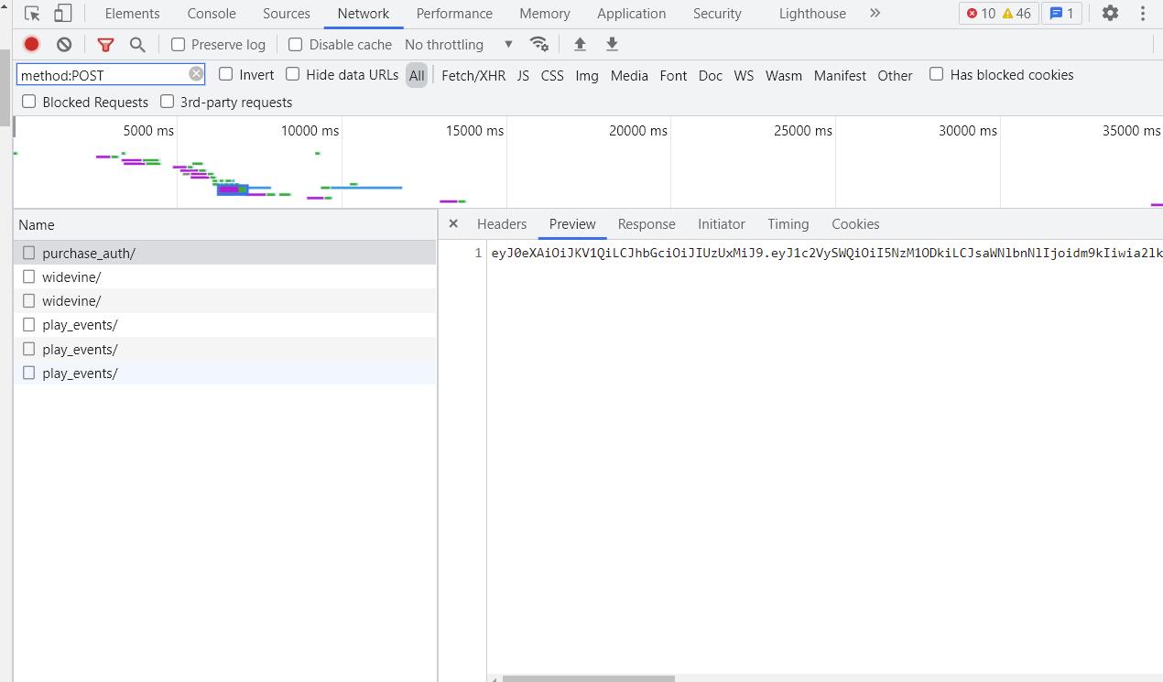
Task: Open the Console panel
Action: pyautogui.click(x=211, y=13)
